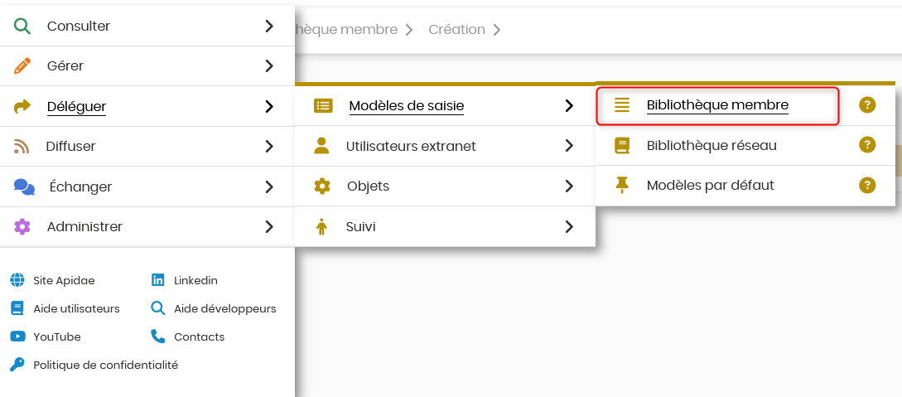The image size is (902, 397).
Task: Click the Diffuser RSS feed icon
Action: 22,147
